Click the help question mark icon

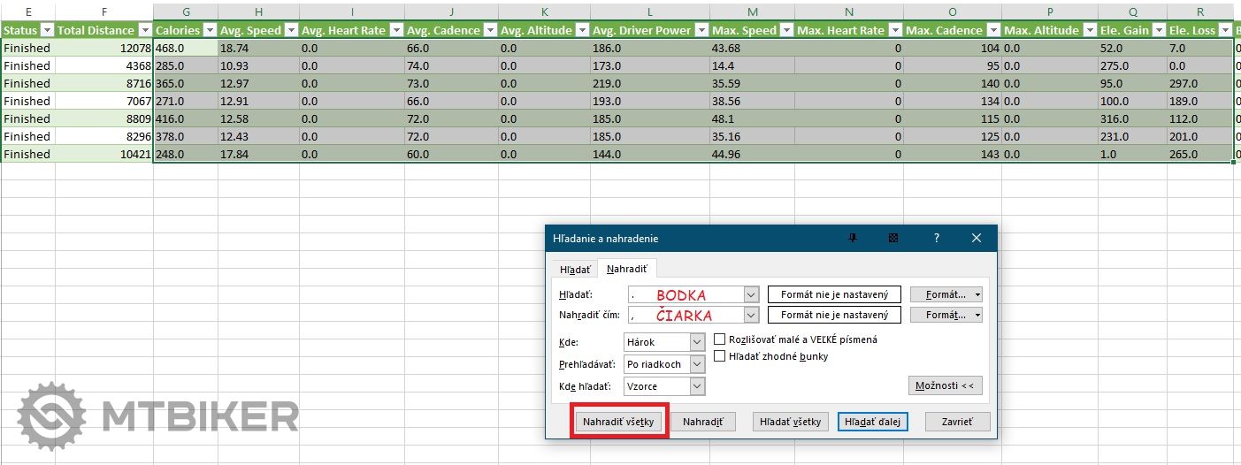(x=936, y=239)
